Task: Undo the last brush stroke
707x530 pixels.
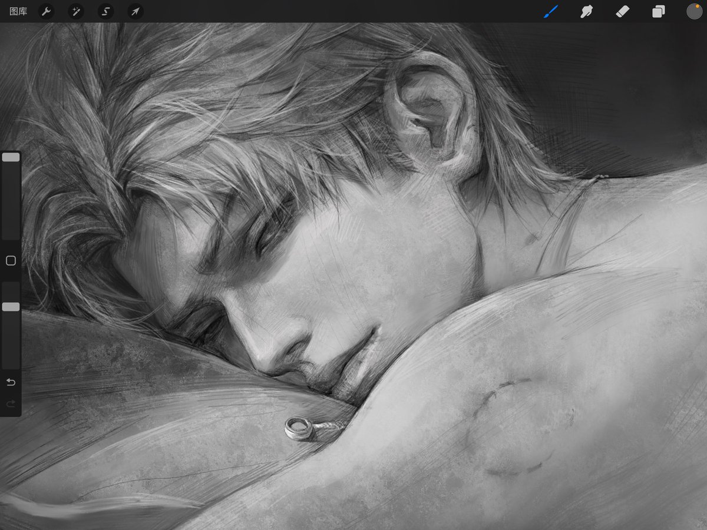Action: [10, 382]
